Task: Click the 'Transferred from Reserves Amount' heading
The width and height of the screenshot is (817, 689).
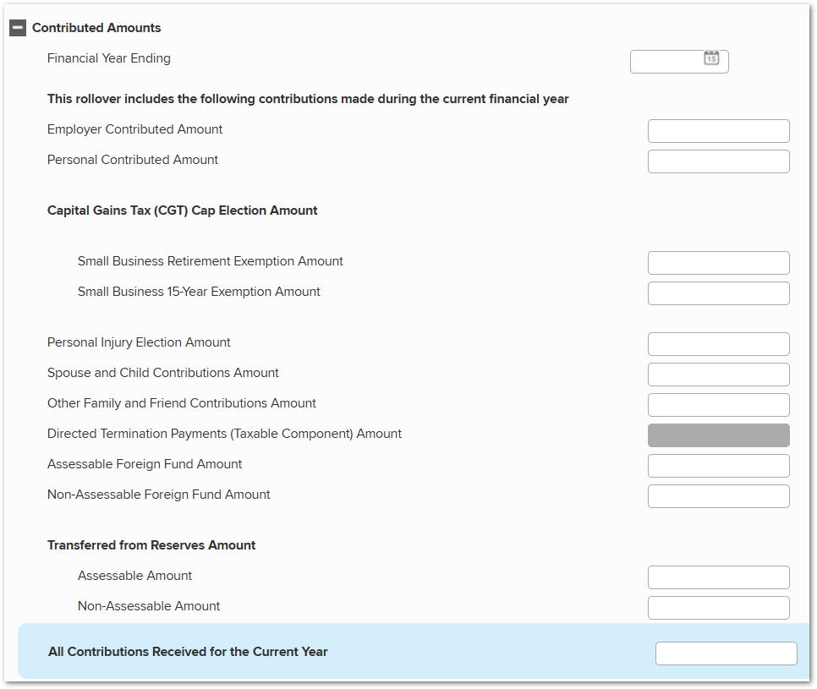Action: coord(151,545)
